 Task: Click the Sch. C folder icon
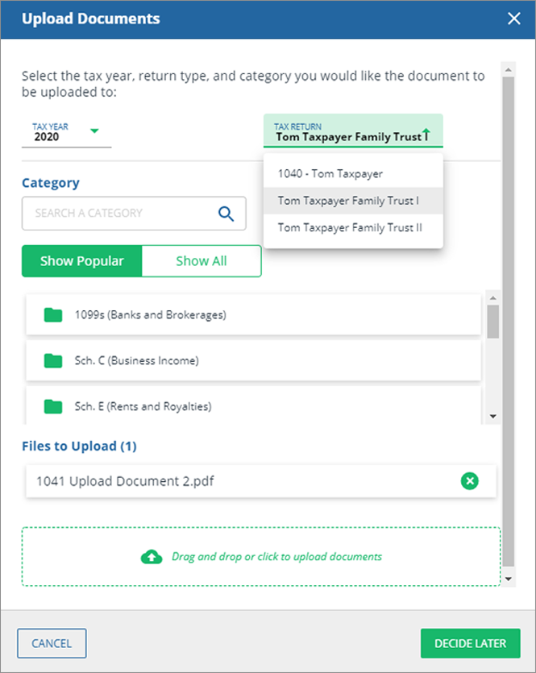coord(53,361)
